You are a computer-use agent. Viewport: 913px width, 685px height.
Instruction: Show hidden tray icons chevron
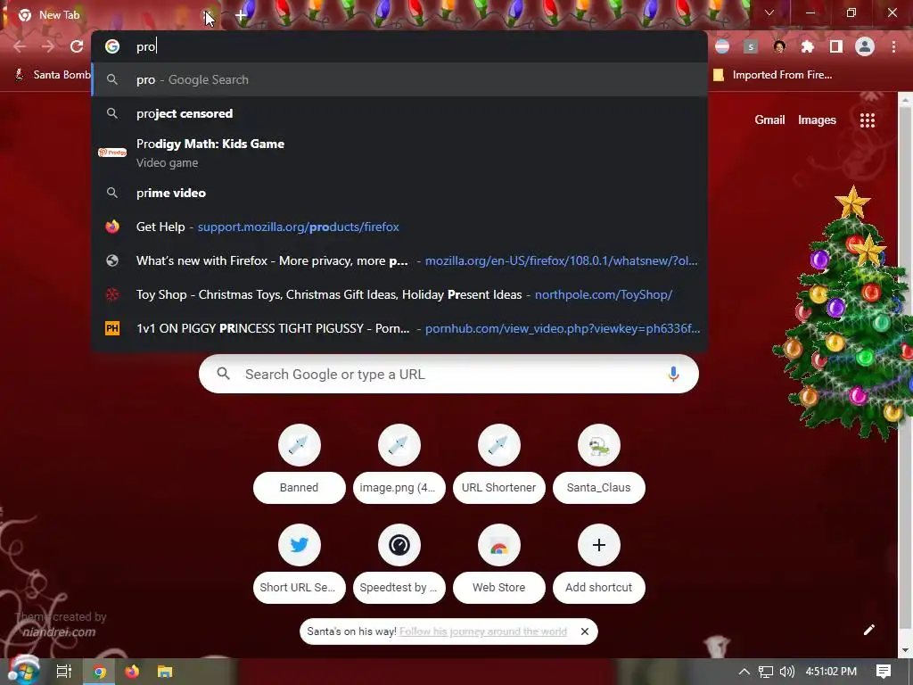744,672
